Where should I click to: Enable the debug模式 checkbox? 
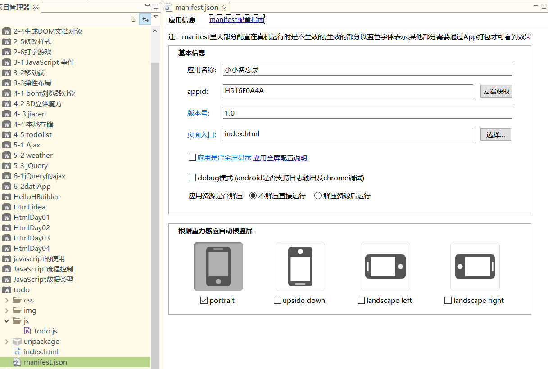point(192,177)
